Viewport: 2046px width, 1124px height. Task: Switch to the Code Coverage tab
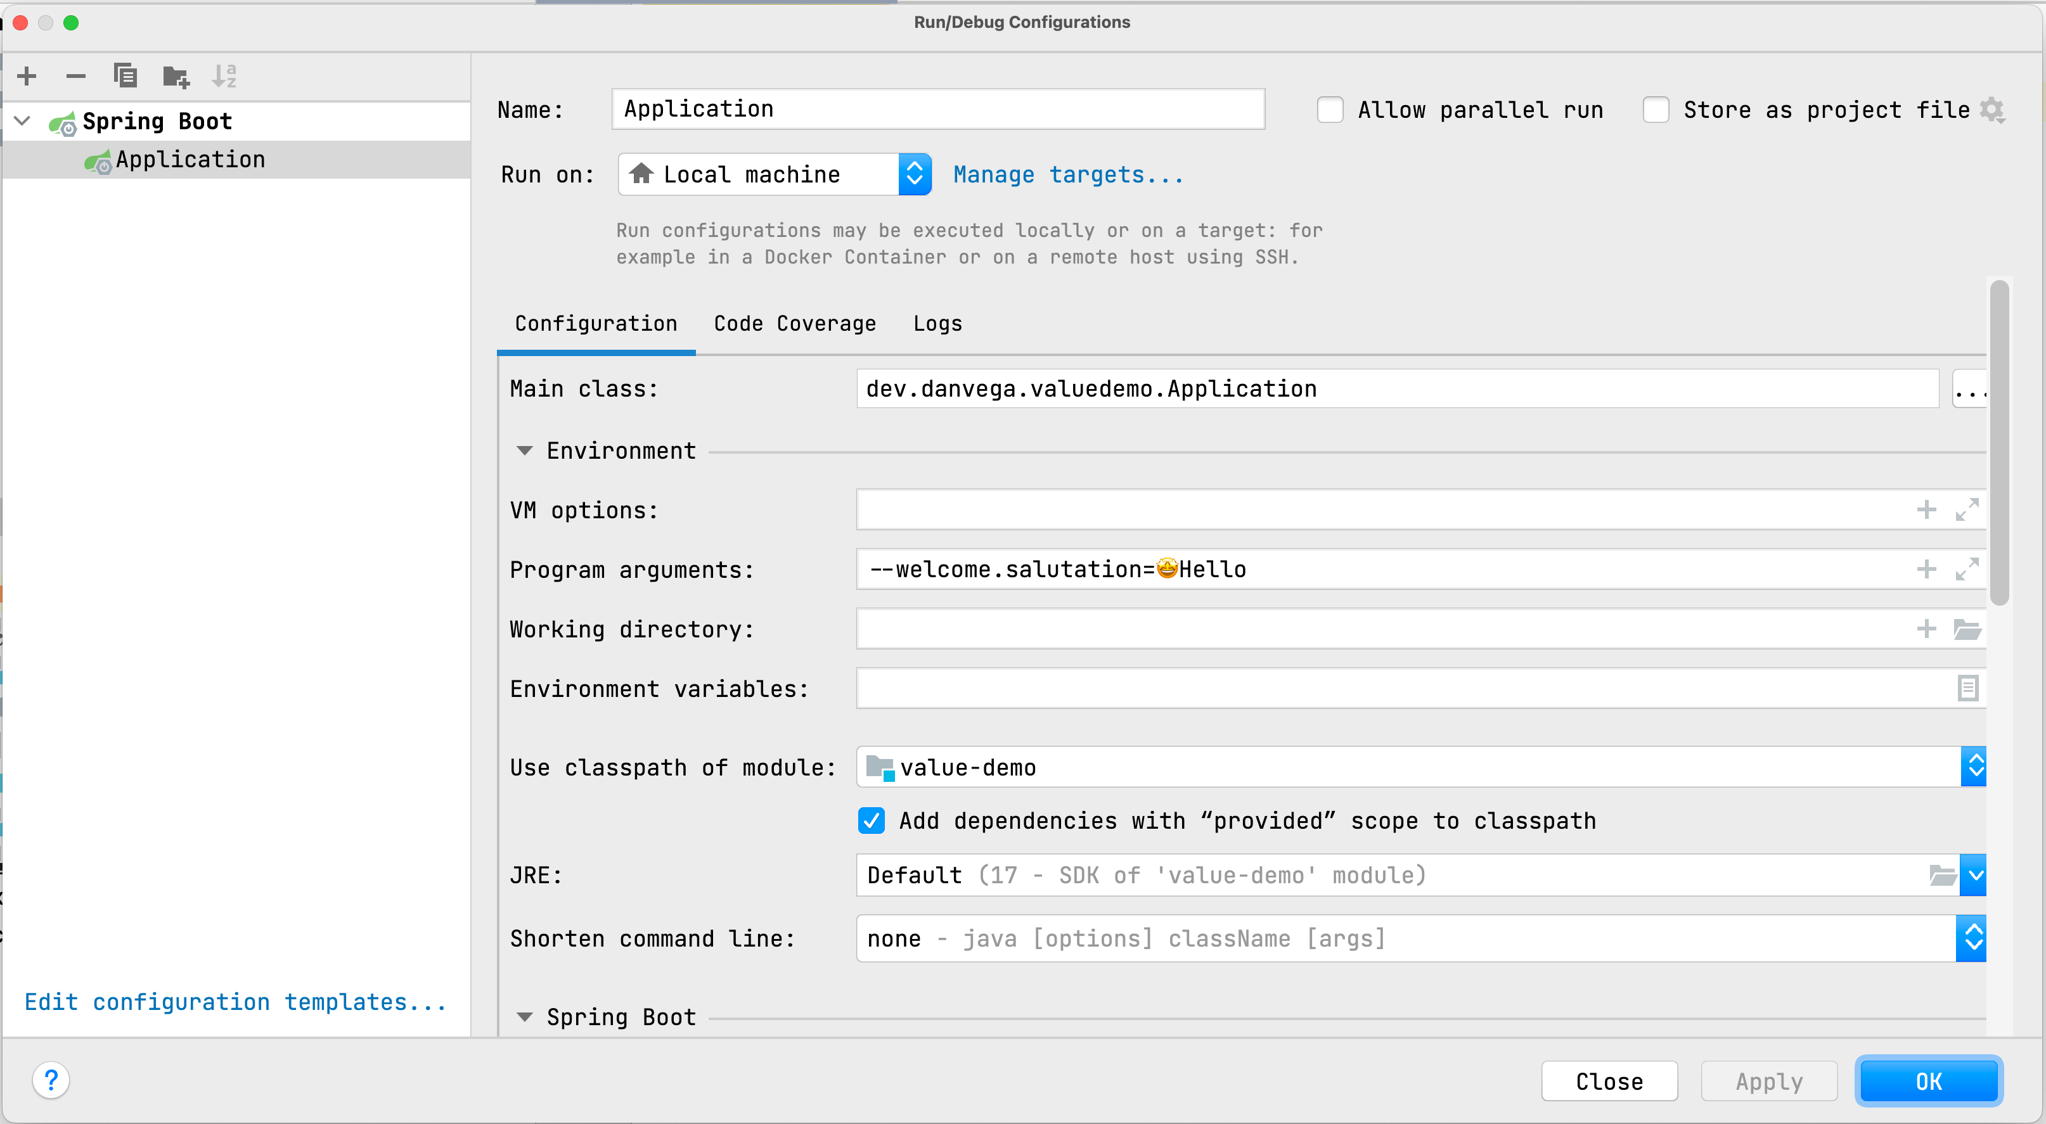click(x=795, y=324)
